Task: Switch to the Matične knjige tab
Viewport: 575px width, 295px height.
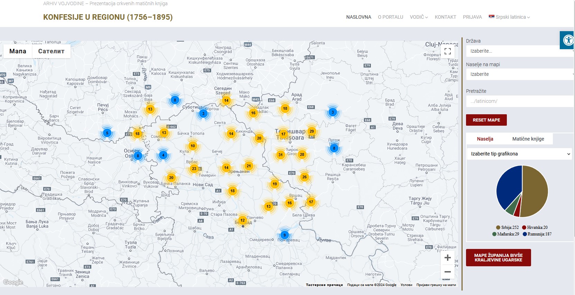Action: click(x=528, y=139)
